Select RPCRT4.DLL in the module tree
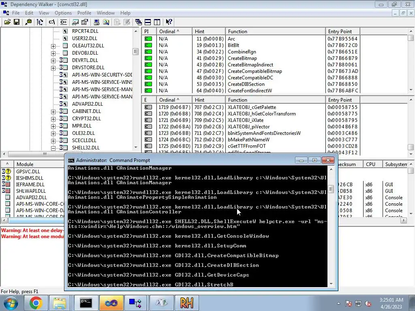The image size is (415, 311). pyautogui.click(x=85, y=31)
